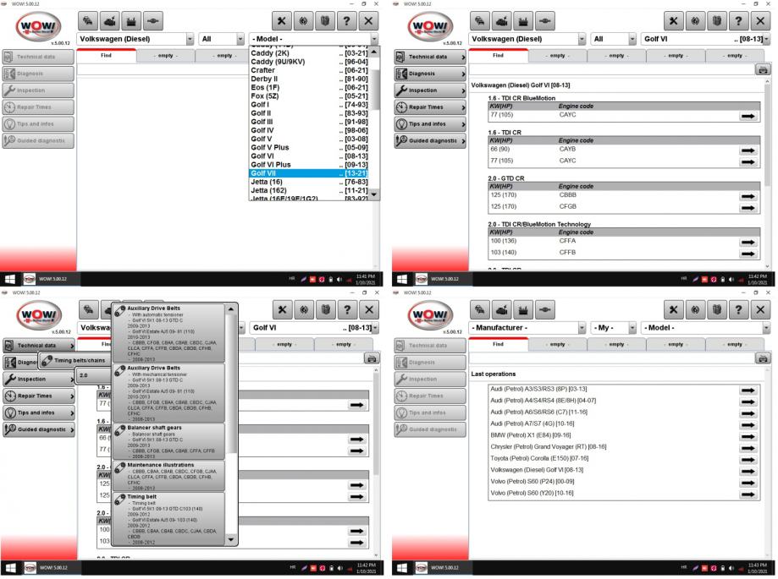Image resolution: width=778 pixels, height=579 pixels.
Task: Click the print icon in bottom-left window
Action: click(372, 358)
